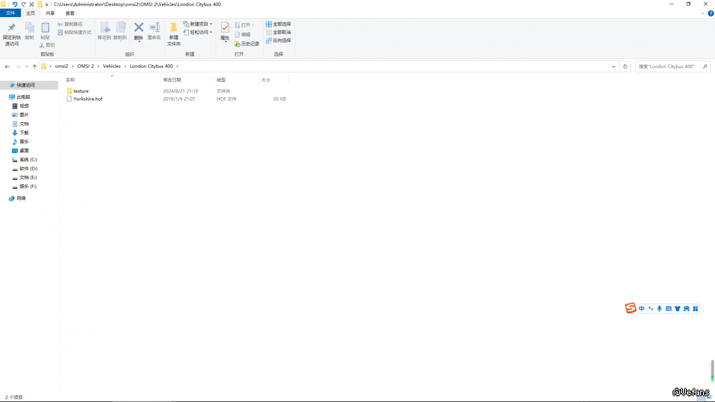This screenshot has height=402, width=715.
Task: Go back with the navigation Back arrow
Action: (x=7, y=66)
